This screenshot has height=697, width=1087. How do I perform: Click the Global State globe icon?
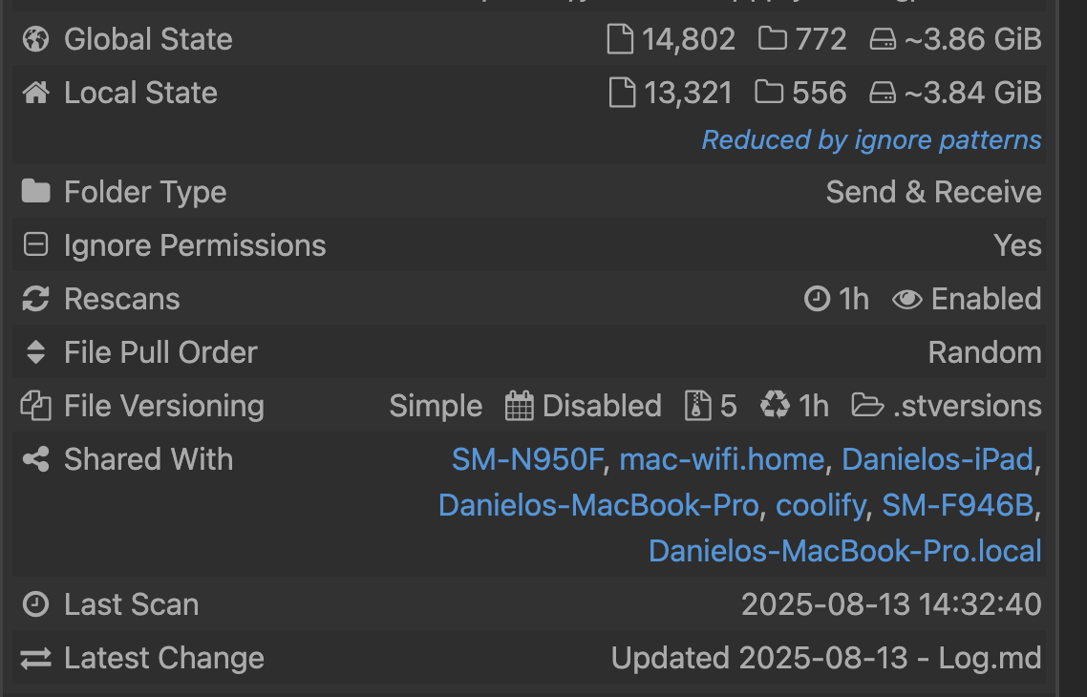point(36,39)
